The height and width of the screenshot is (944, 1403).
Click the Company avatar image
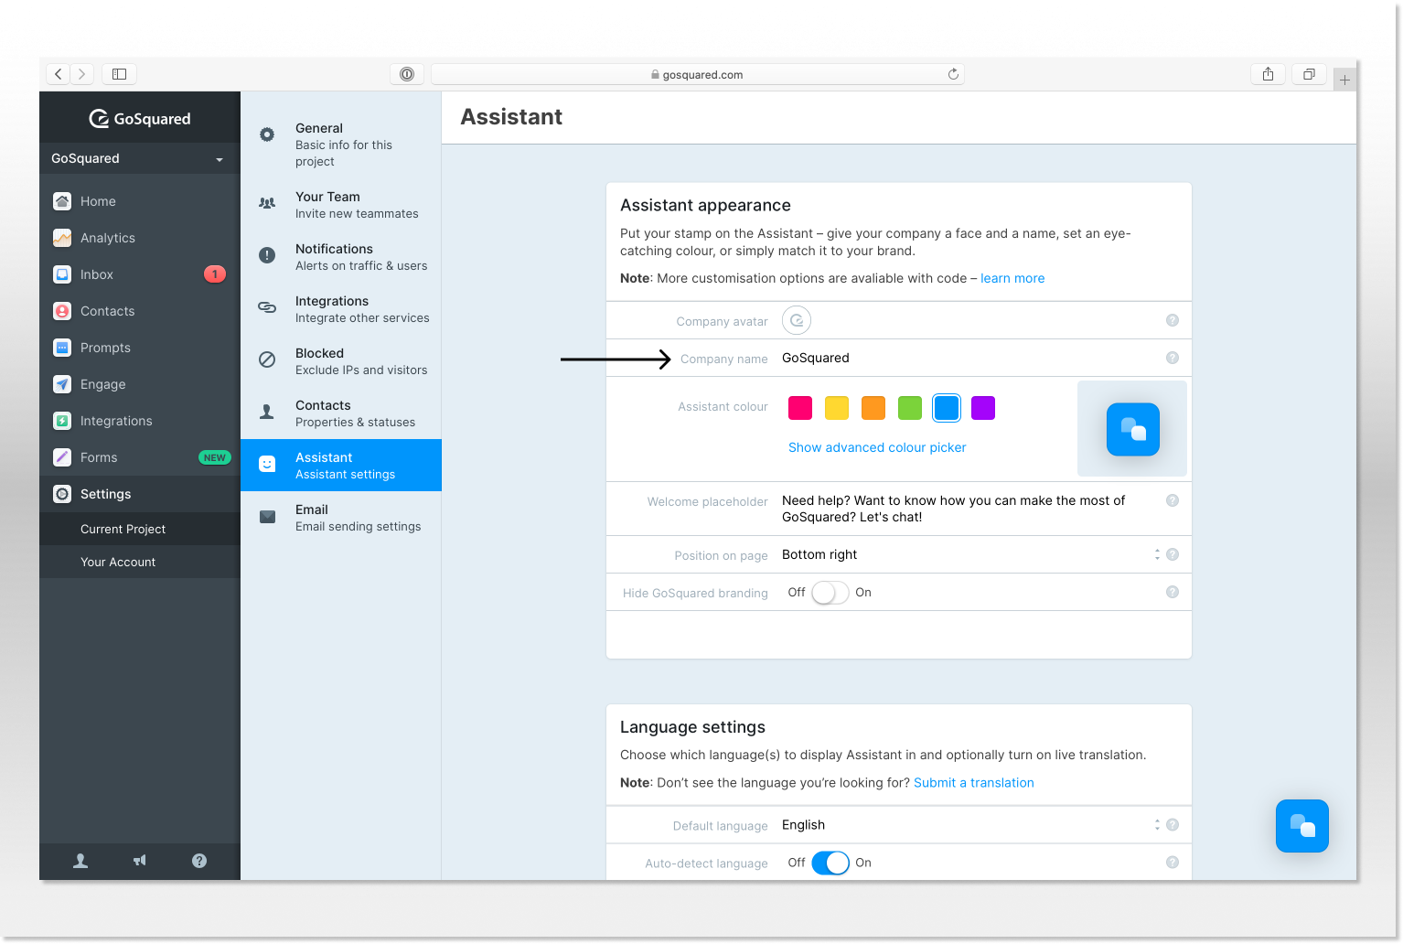797,320
